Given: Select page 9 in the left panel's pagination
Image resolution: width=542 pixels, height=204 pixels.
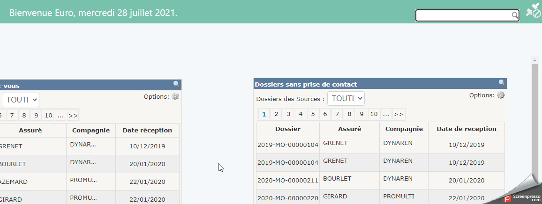Looking at the screenshot, I should [36, 115].
